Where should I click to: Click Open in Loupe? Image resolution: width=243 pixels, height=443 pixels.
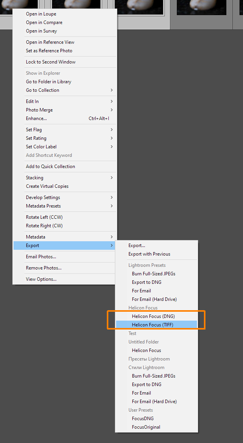tap(41, 14)
